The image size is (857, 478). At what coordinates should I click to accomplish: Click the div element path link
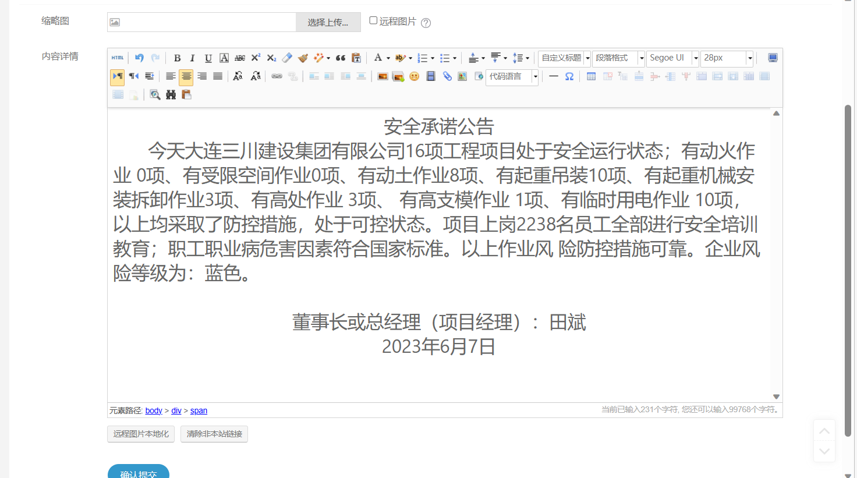coord(176,410)
